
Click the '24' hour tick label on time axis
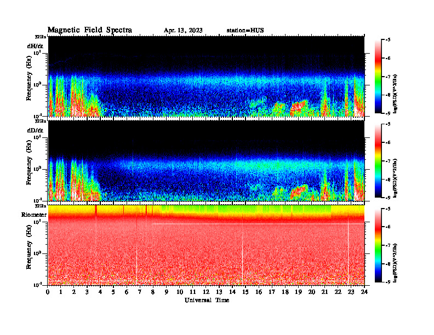pyautogui.click(x=364, y=292)
